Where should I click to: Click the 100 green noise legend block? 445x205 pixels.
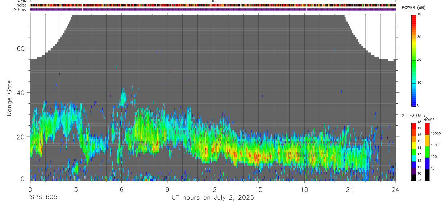point(427,152)
